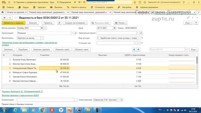
Task: Expand the Зарплатный проект dropdown
Action: point(138,33)
